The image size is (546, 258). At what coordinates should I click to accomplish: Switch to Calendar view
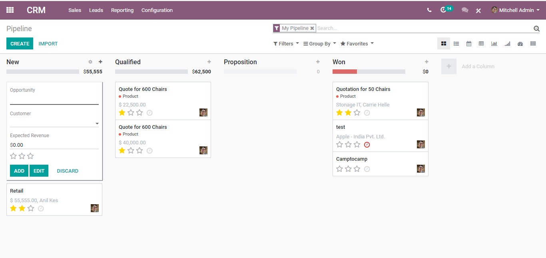[x=469, y=43]
